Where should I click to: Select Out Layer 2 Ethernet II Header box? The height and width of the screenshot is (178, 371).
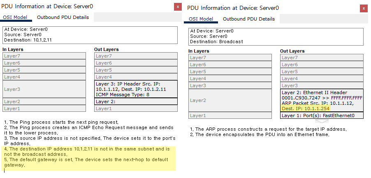click(322, 100)
